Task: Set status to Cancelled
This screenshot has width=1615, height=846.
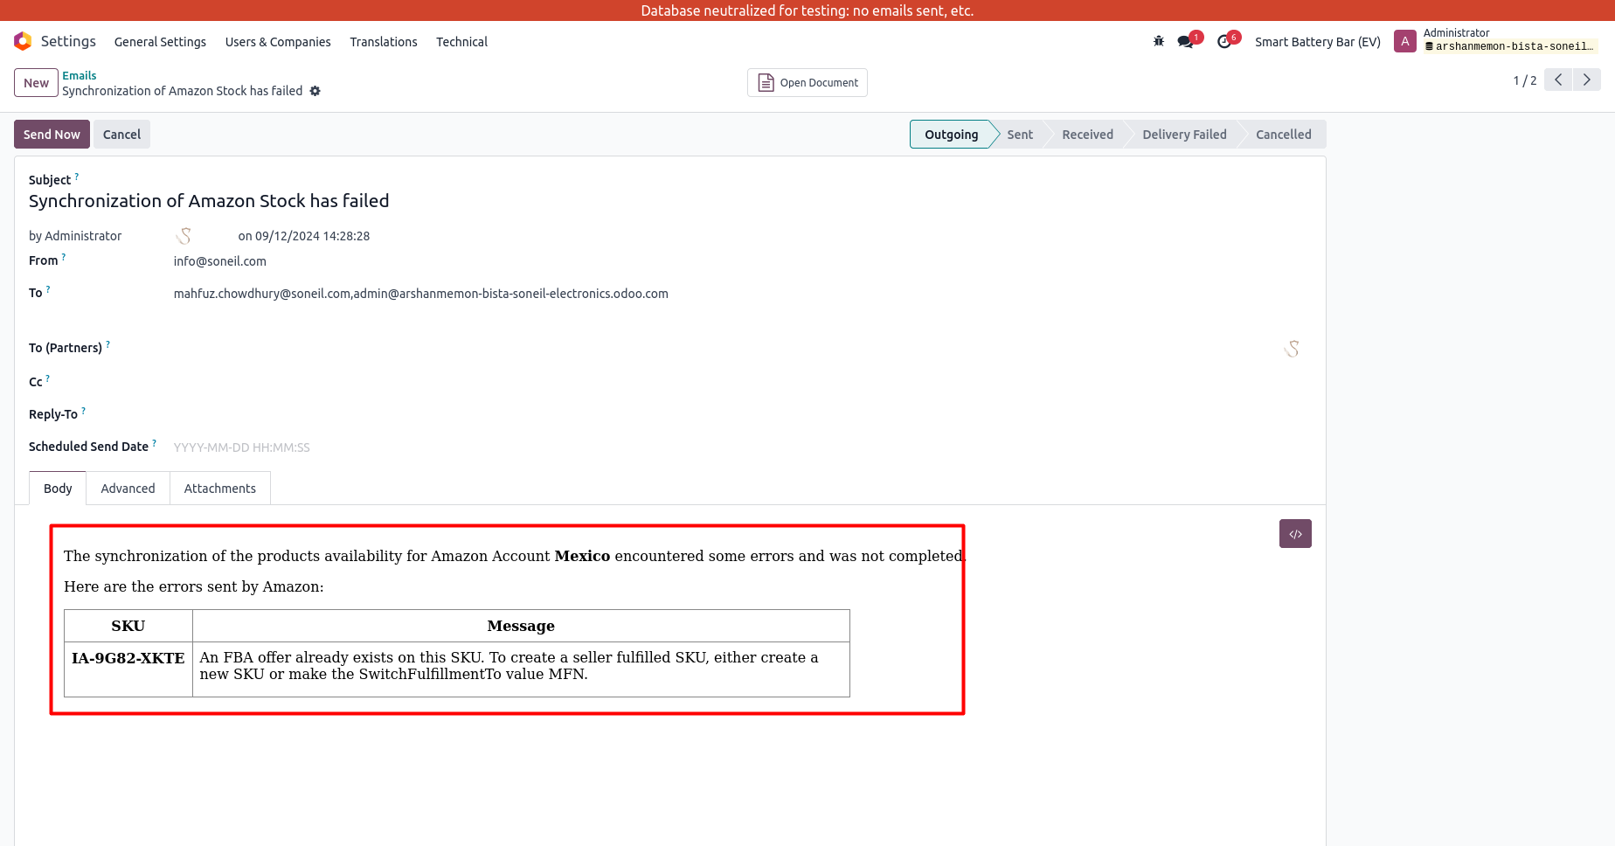Action: pos(1283,135)
